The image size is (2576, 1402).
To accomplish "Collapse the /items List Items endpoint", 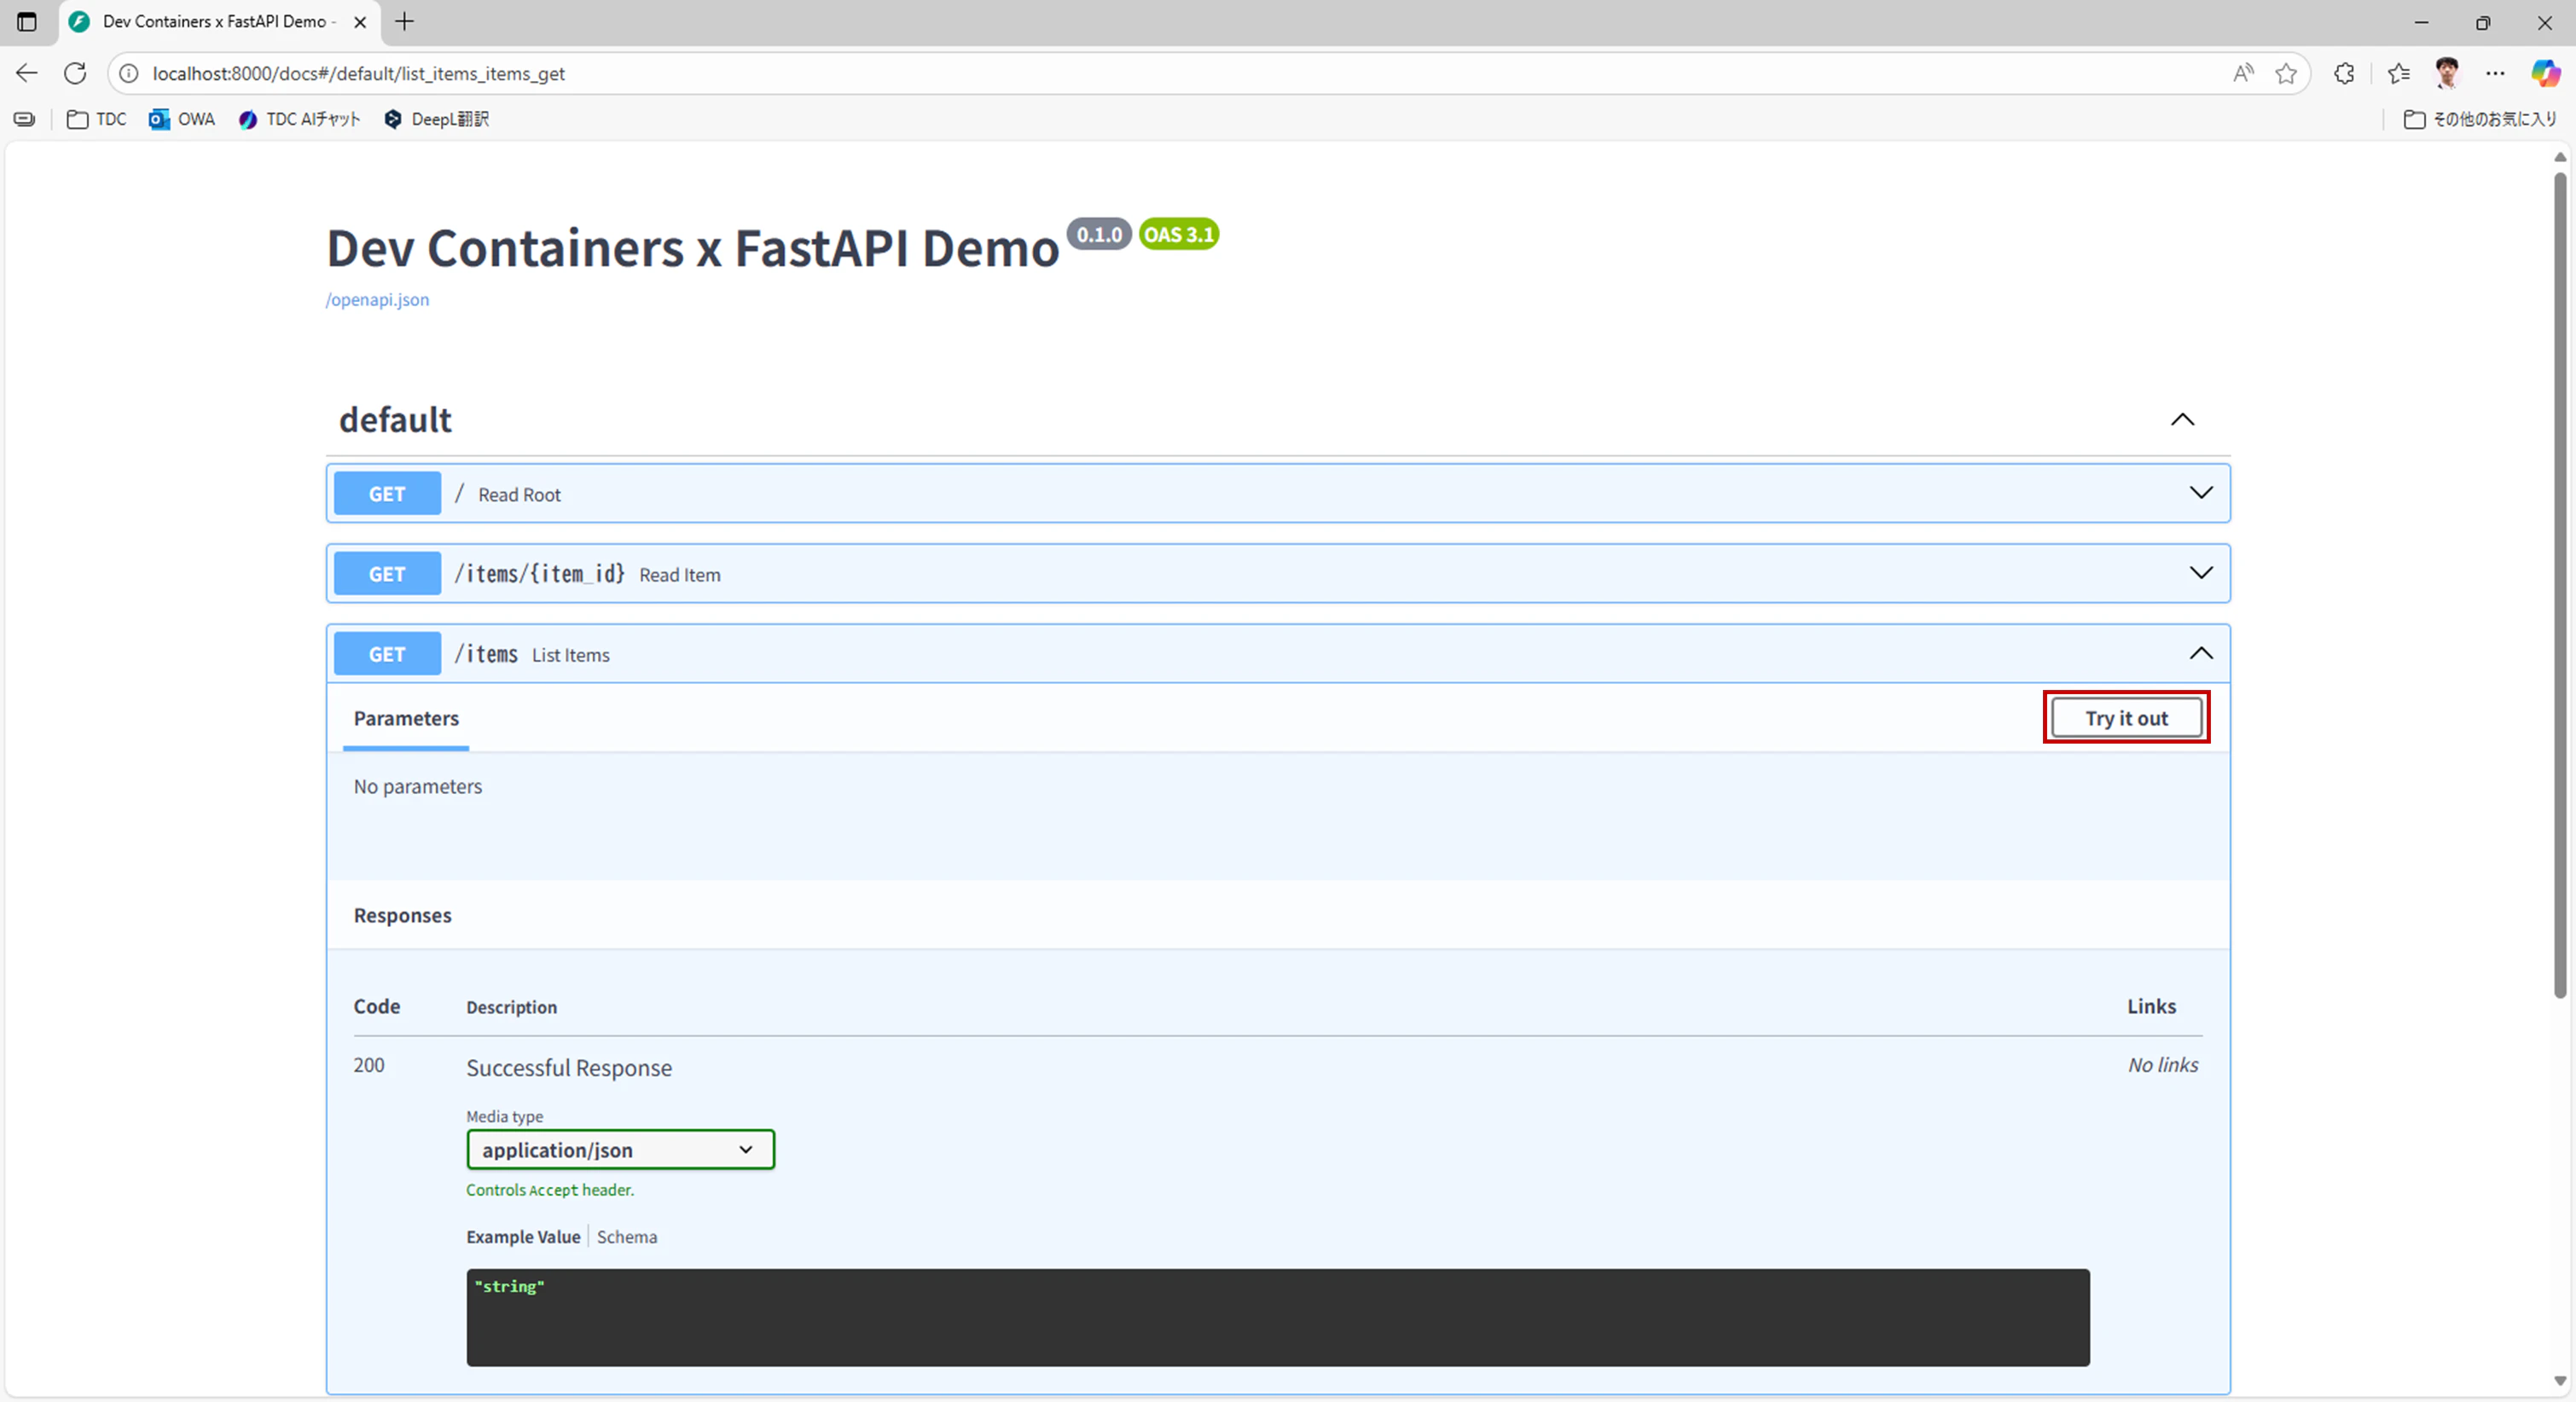I will (x=2201, y=653).
